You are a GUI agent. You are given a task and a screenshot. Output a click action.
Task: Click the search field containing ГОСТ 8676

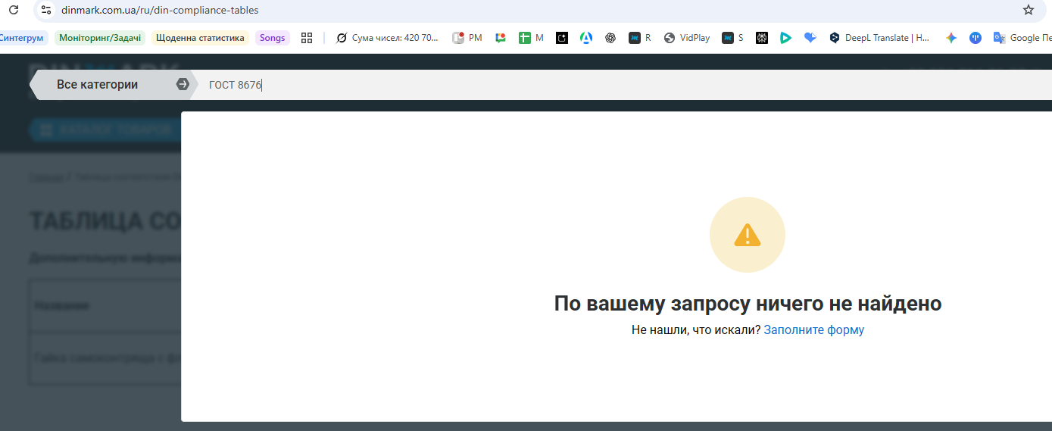(624, 85)
